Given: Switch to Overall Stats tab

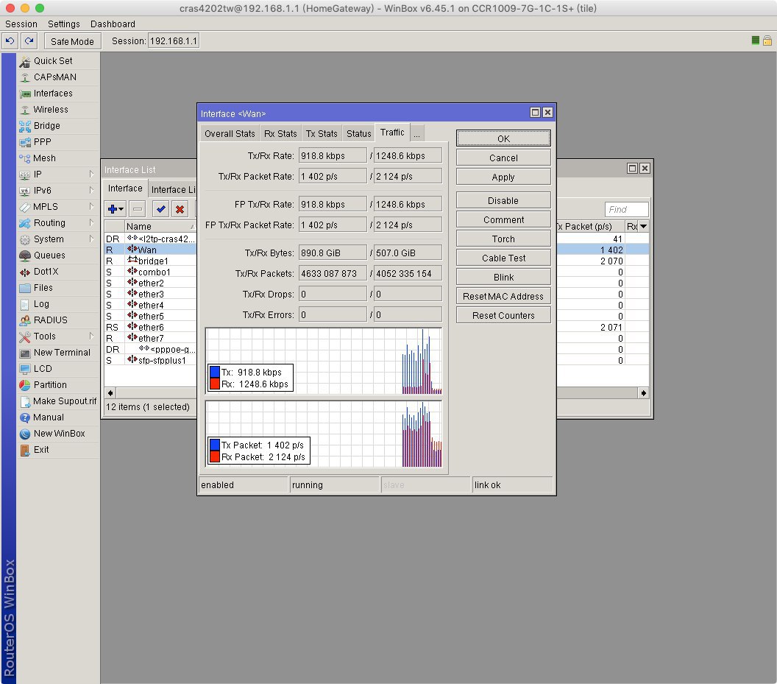Looking at the screenshot, I should (x=230, y=134).
